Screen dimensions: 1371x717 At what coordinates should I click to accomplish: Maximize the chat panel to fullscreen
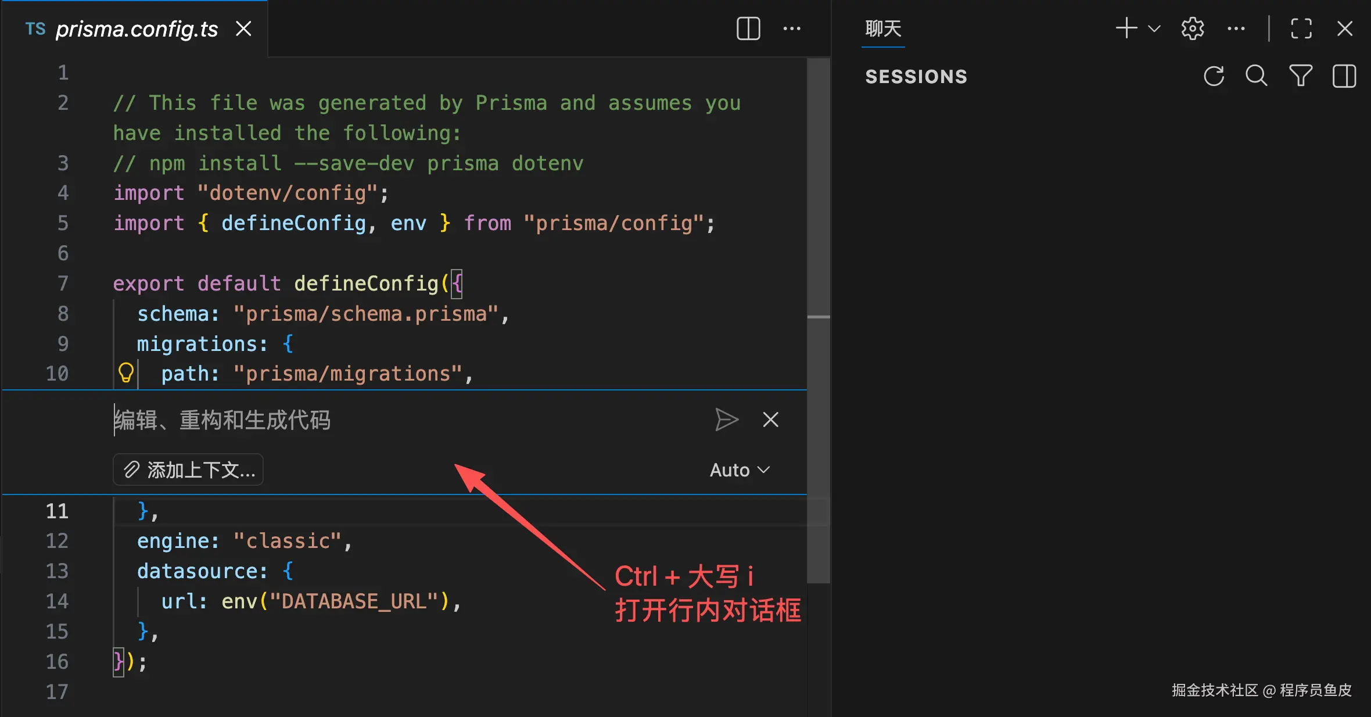pyautogui.click(x=1301, y=28)
